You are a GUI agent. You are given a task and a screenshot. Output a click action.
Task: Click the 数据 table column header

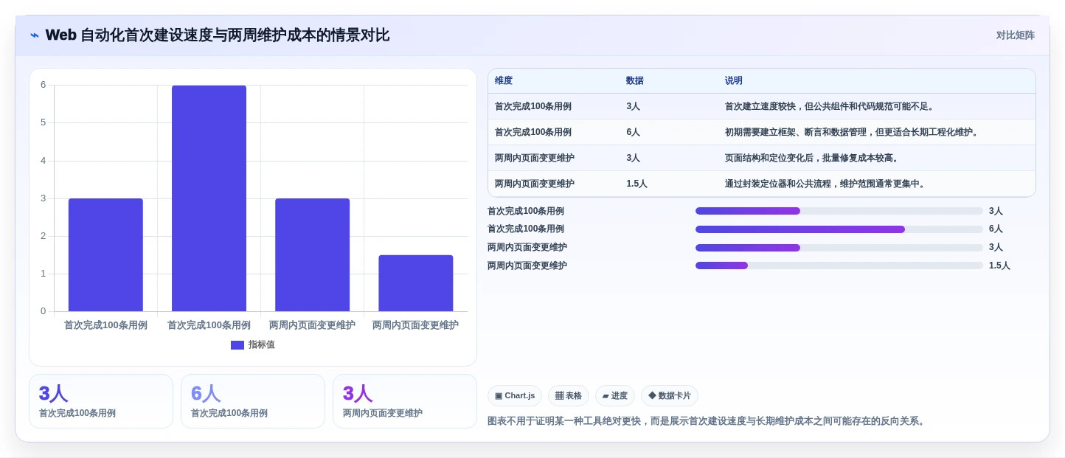click(635, 81)
